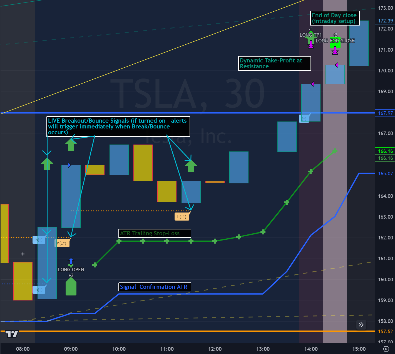Click the 12:00 label on time axis

coord(215,349)
